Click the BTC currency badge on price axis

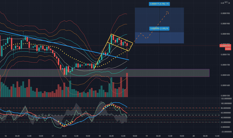pos(226,3)
